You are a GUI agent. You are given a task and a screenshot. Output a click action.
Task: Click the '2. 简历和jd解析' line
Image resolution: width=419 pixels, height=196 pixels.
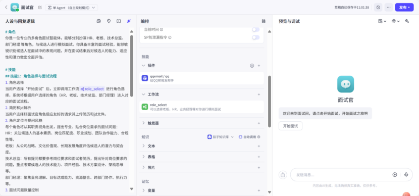(x=18, y=108)
